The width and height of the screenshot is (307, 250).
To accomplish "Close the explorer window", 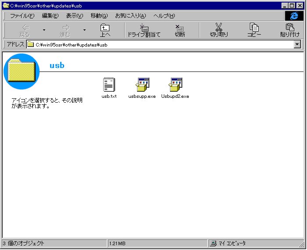I will coord(300,5).
